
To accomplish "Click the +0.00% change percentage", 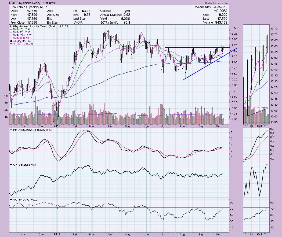I will click(x=220, y=11).
